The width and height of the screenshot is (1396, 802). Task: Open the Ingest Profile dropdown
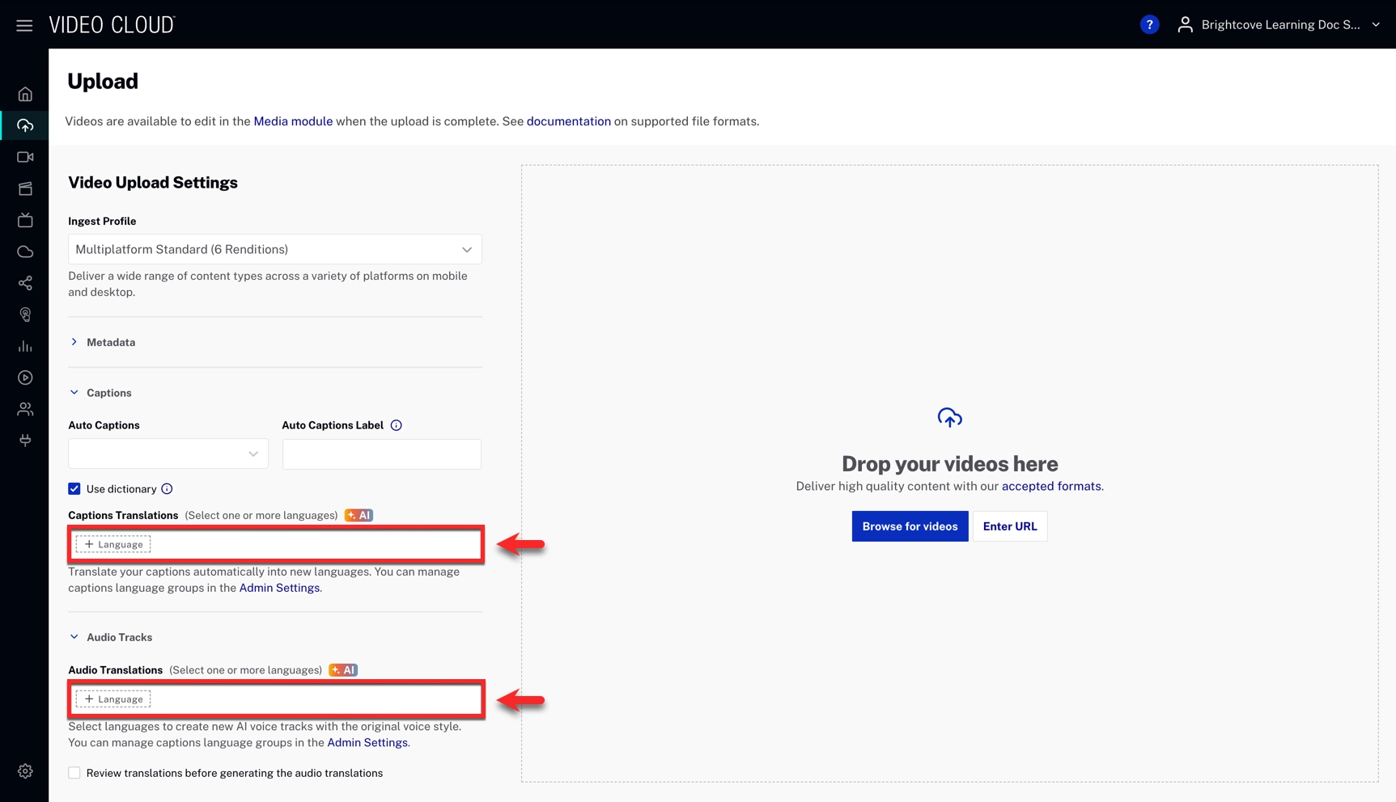pyautogui.click(x=274, y=250)
